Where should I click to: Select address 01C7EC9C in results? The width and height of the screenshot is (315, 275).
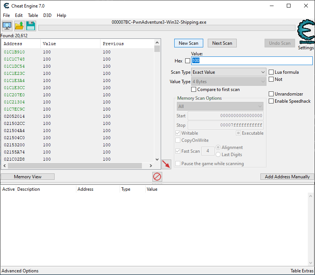14,109
